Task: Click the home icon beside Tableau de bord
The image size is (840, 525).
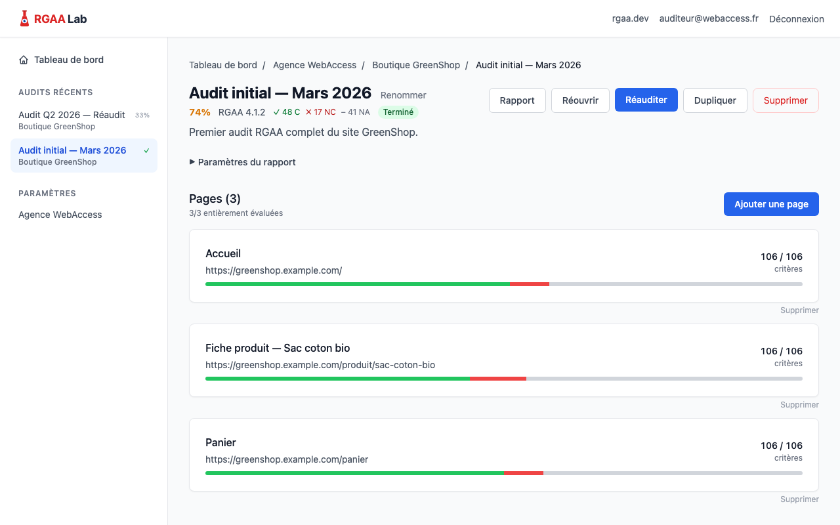Action: [24, 60]
